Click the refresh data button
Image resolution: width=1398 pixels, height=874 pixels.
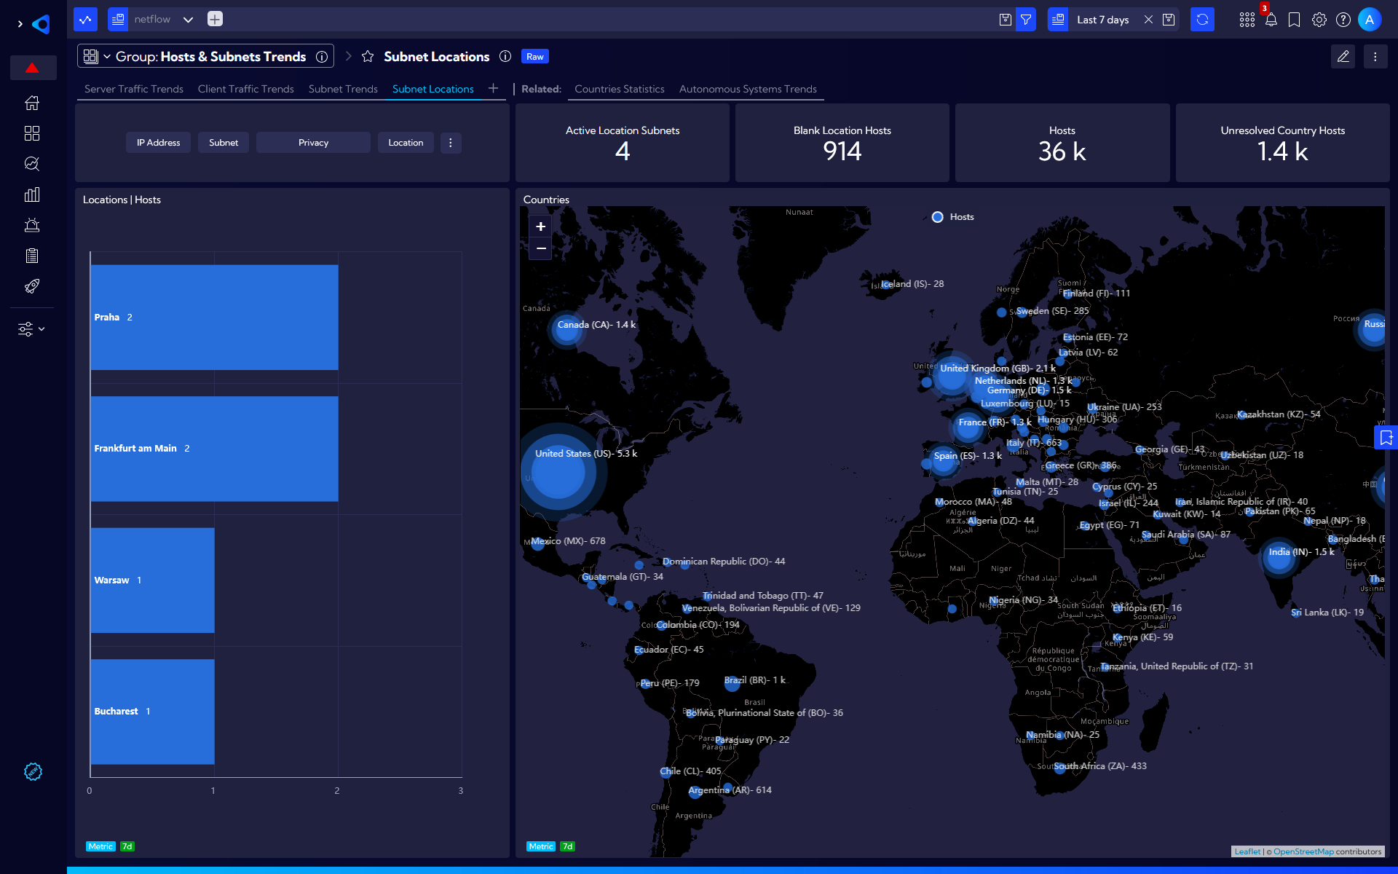(x=1202, y=20)
